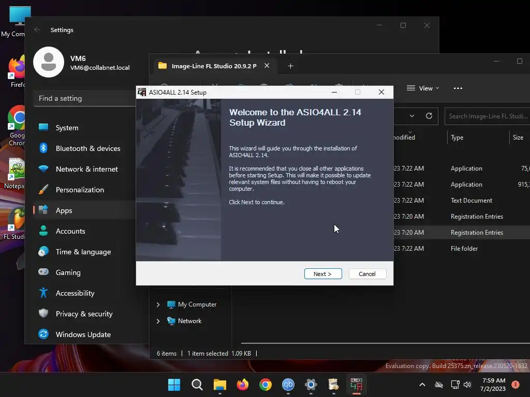The image size is (530, 397).
Task: Add a new File Explorer tab
Action: [x=290, y=66]
